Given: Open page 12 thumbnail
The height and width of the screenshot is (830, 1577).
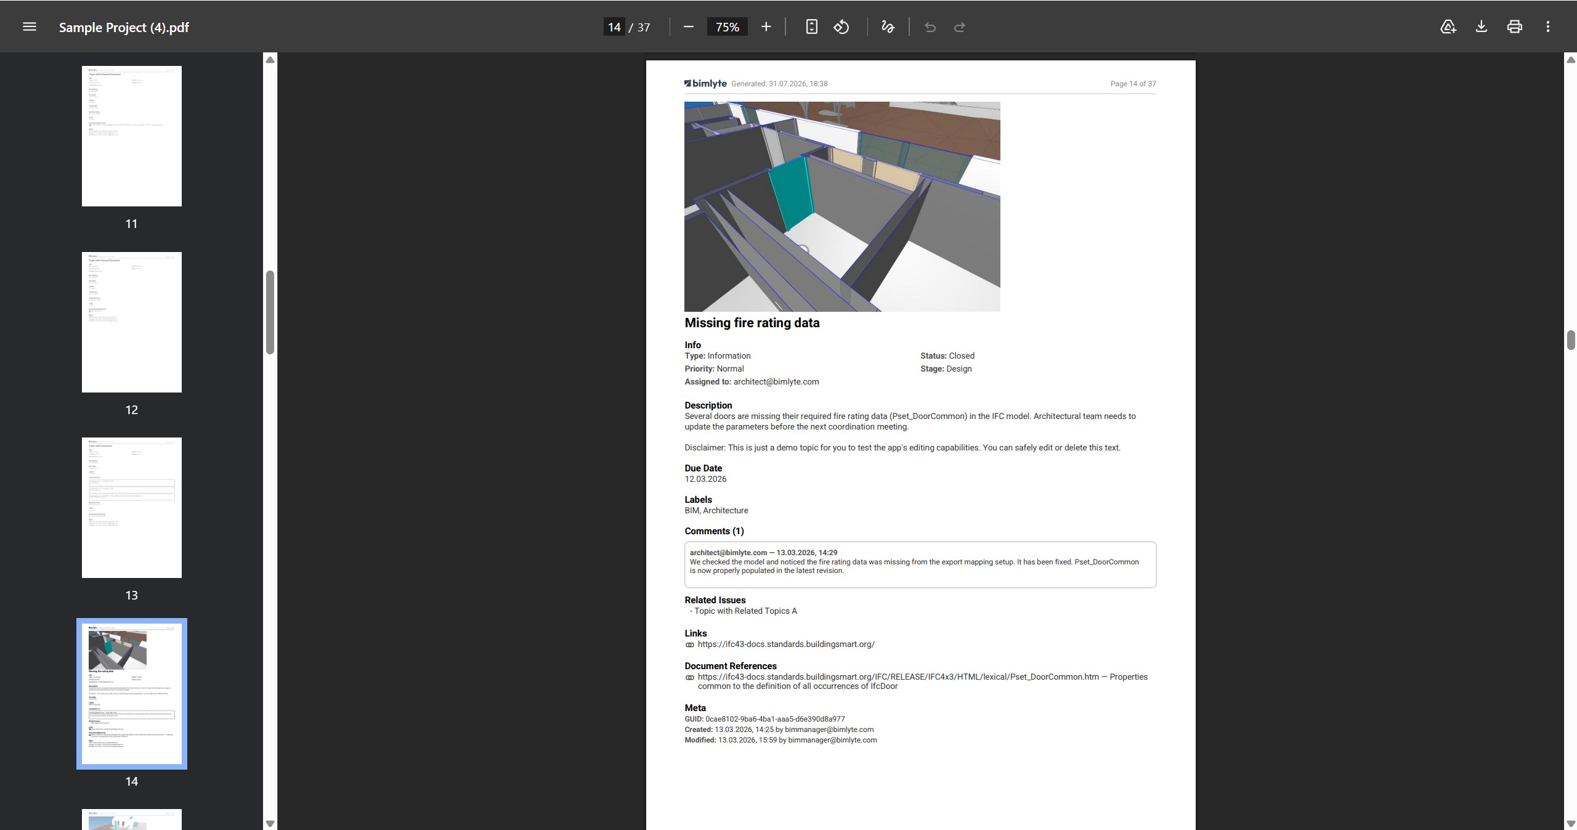Looking at the screenshot, I should coord(132,322).
